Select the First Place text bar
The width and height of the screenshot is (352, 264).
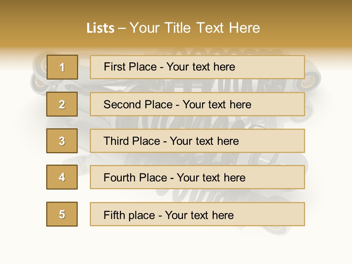pos(197,67)
